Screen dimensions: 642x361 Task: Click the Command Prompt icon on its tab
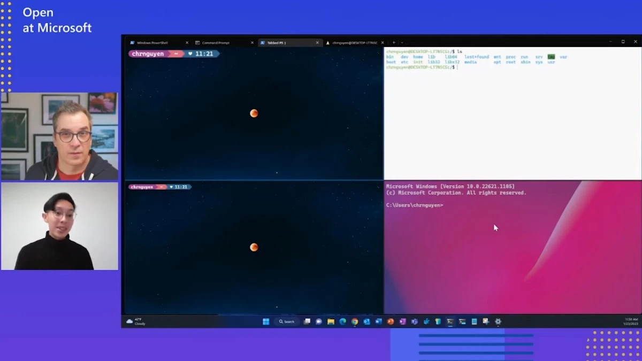point(196,42)
